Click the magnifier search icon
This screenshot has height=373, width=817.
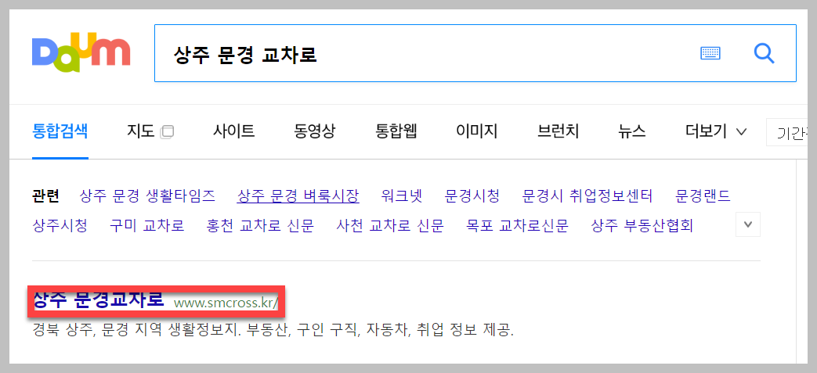(764, 53)
